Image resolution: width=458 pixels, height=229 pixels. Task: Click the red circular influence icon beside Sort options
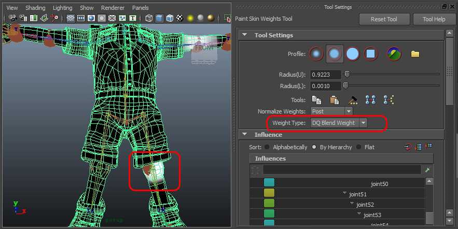pos(408,147)
